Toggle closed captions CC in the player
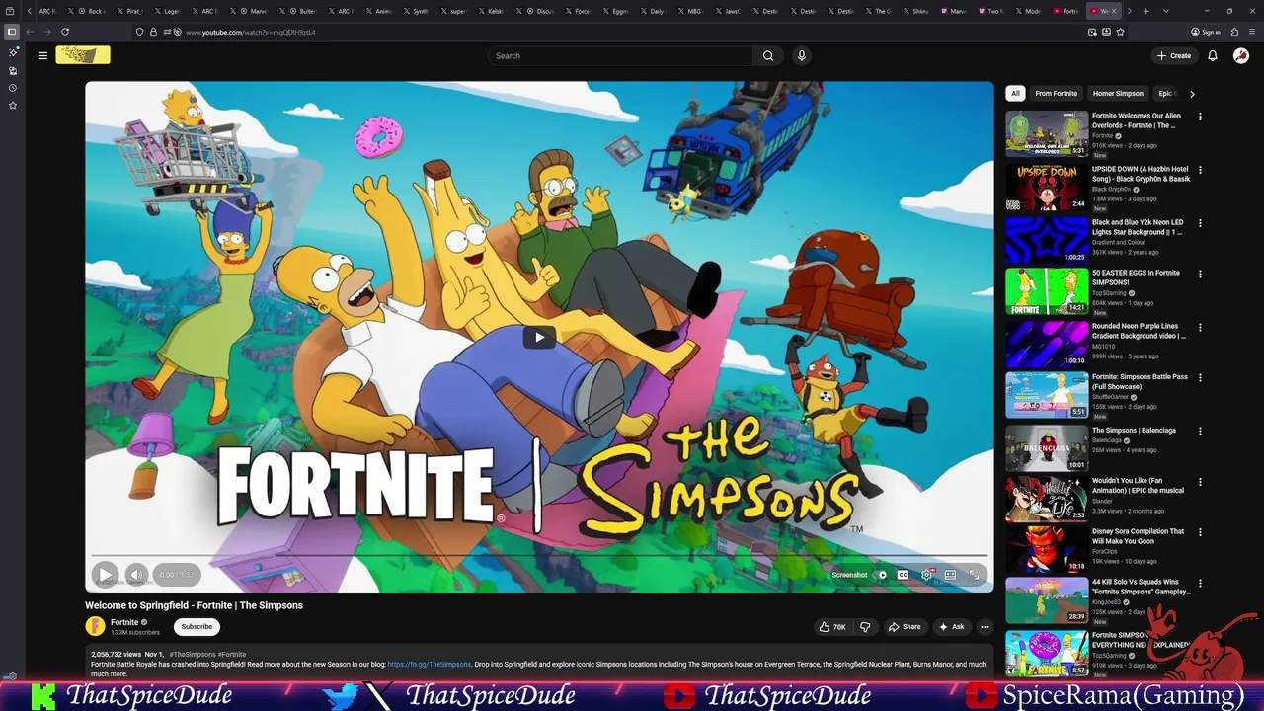Viewport: 1264px width, 711px height. [x=903, y=574]
